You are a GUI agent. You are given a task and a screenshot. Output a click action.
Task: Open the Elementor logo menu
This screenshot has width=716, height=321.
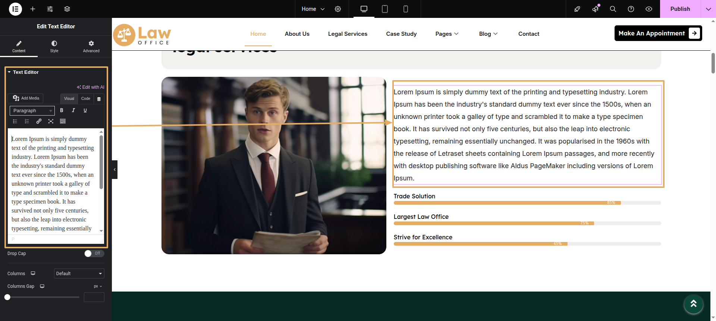[15, 9]
